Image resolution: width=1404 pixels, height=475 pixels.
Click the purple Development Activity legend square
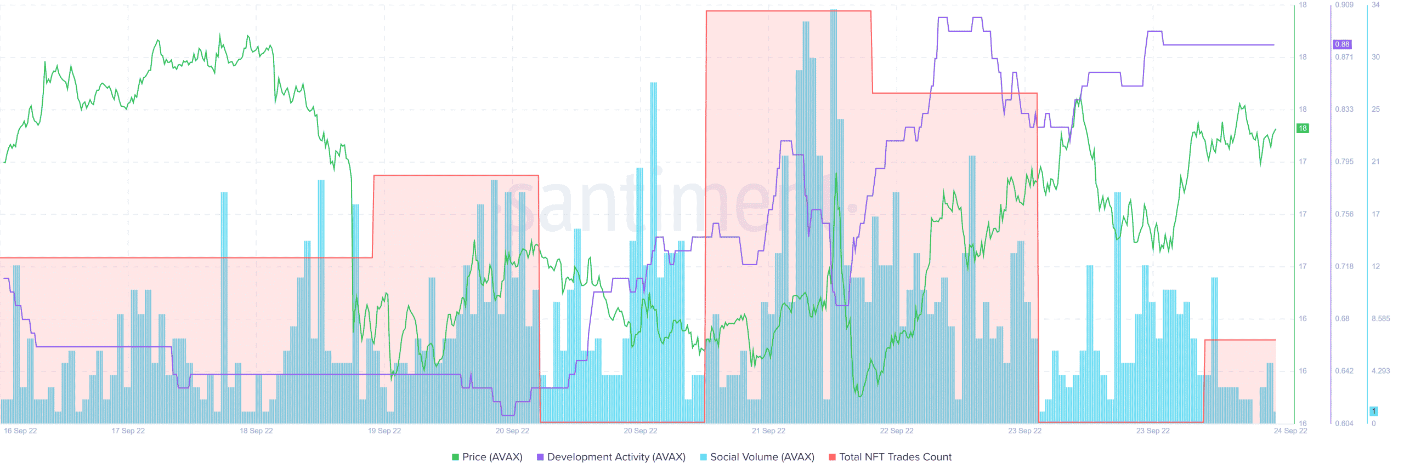540,457
